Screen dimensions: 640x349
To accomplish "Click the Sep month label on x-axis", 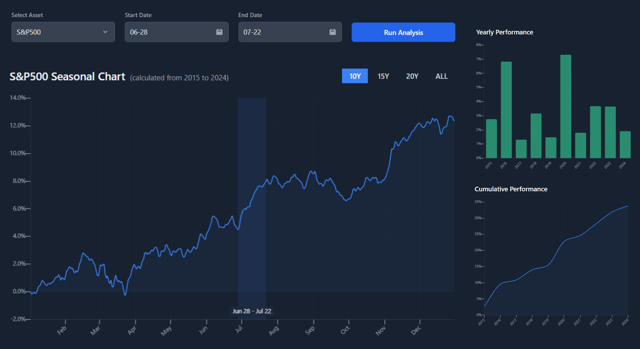I will (x=310, y=330).
